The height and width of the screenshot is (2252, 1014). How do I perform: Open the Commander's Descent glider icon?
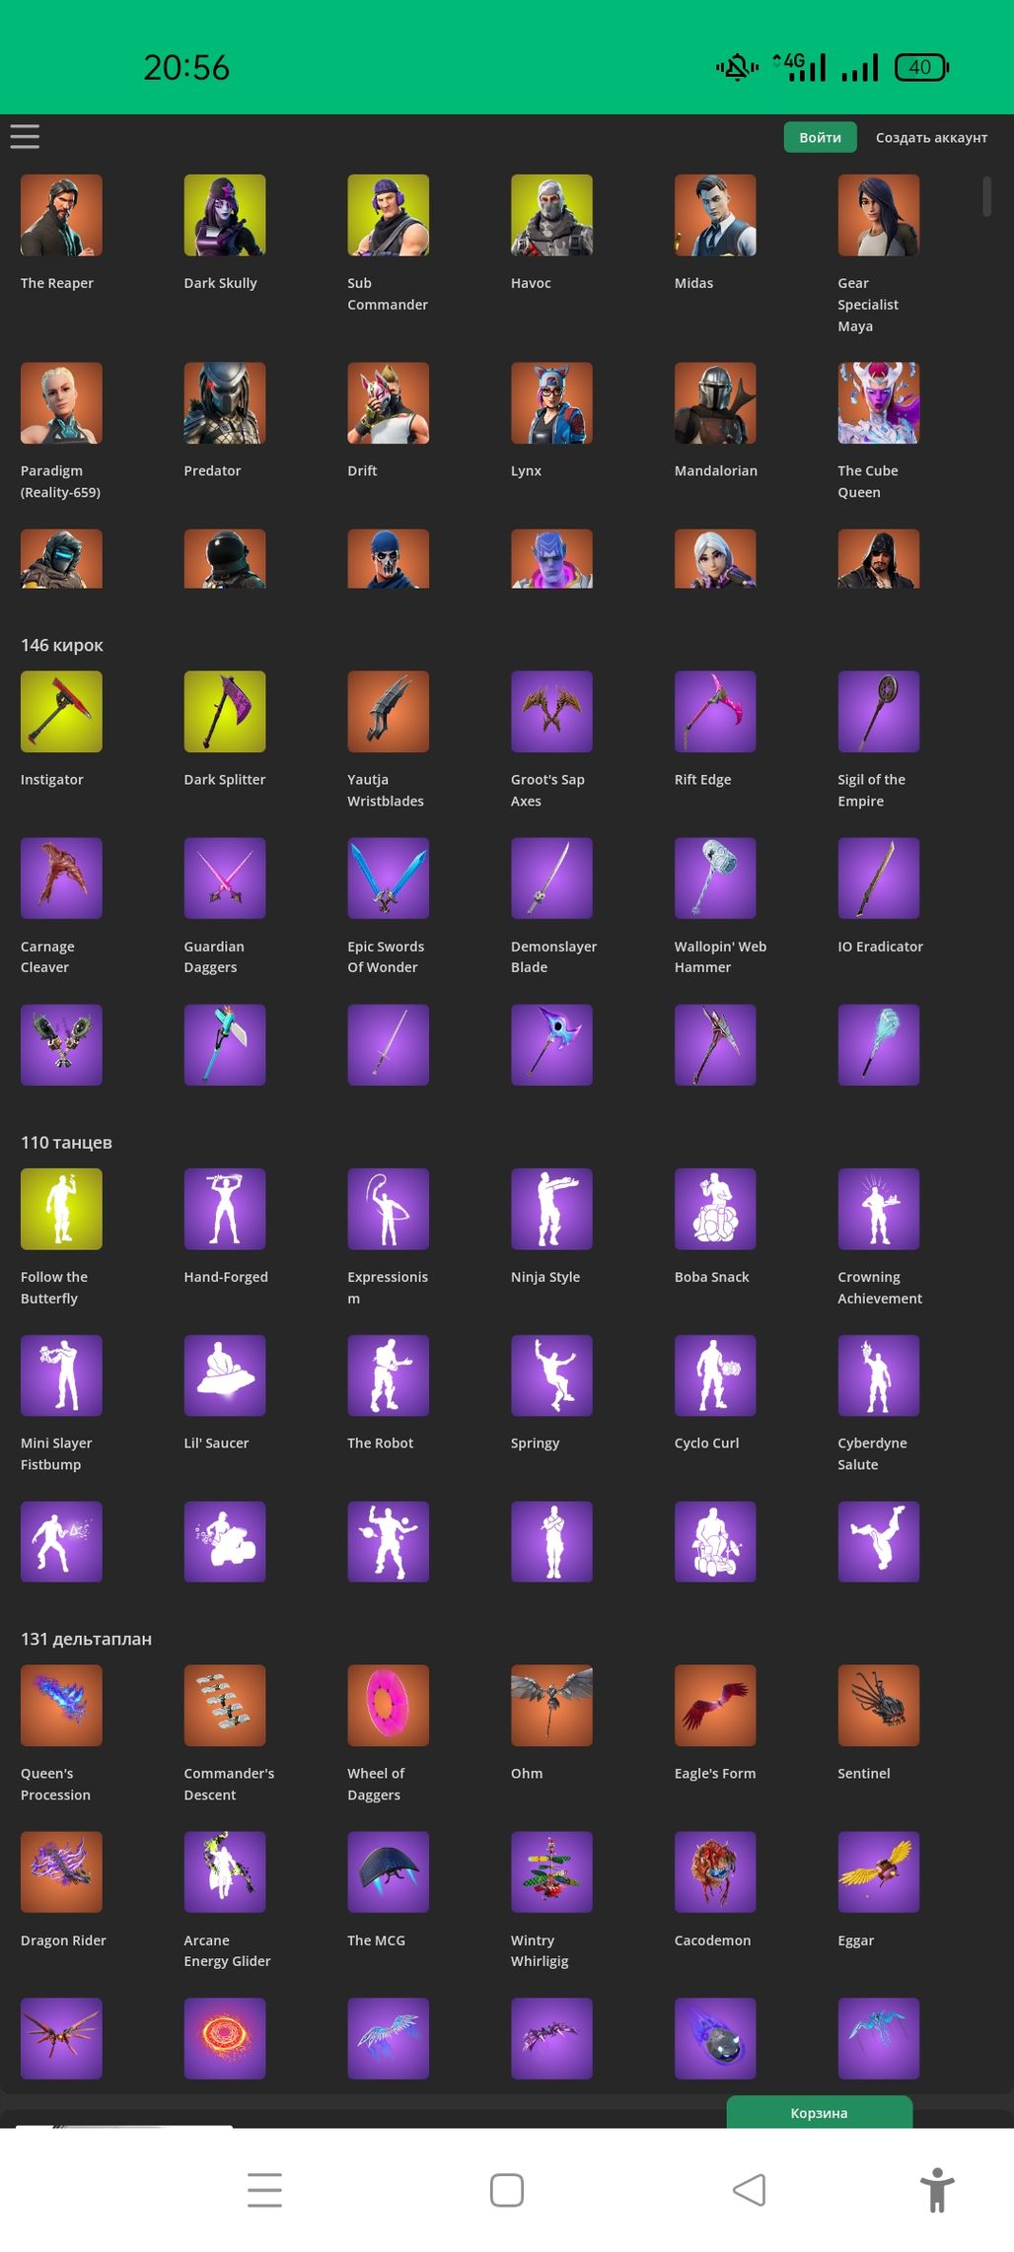[225, 1706]
